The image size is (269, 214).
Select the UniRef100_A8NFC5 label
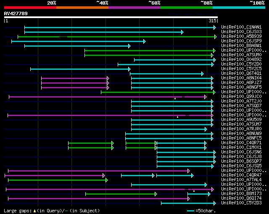pos(241,138)
